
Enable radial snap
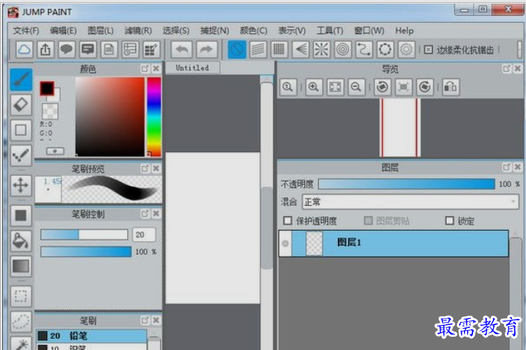point(321,50)
